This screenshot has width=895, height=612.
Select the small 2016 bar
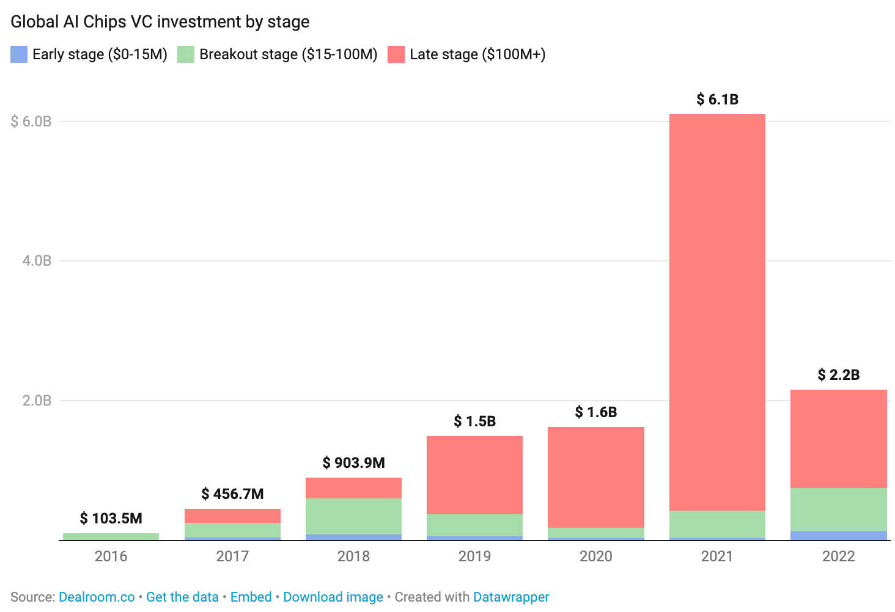[111, 535]
